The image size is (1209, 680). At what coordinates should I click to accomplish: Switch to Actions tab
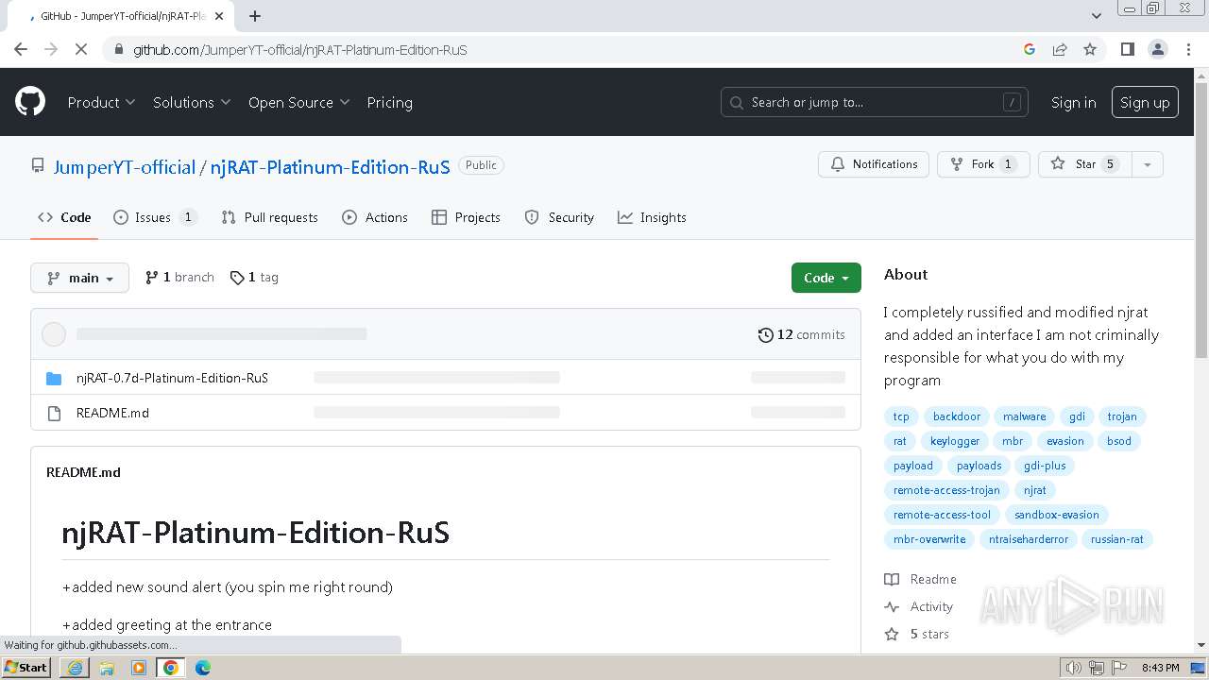375,217
